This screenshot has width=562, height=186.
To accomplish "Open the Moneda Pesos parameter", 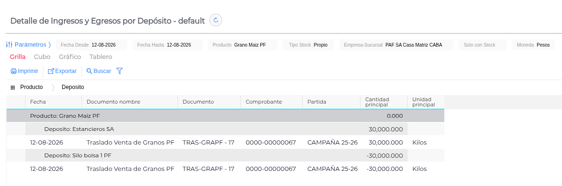I will coord(533,45).
